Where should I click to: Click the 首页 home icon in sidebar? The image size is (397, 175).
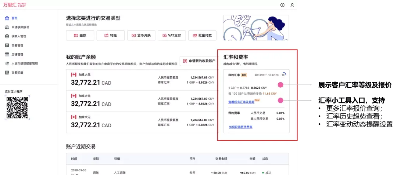pyautogui.click(x=7, y=18)
